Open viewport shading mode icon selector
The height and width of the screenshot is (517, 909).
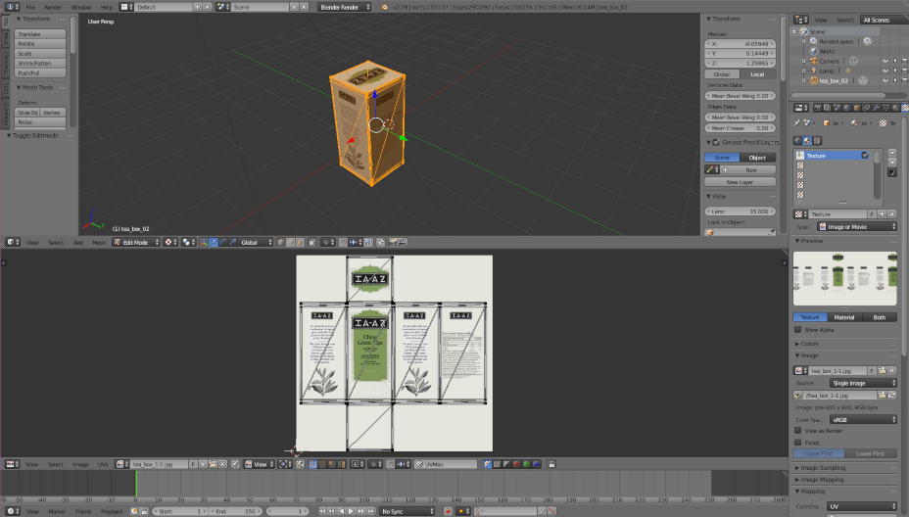[x=168, y=242]
